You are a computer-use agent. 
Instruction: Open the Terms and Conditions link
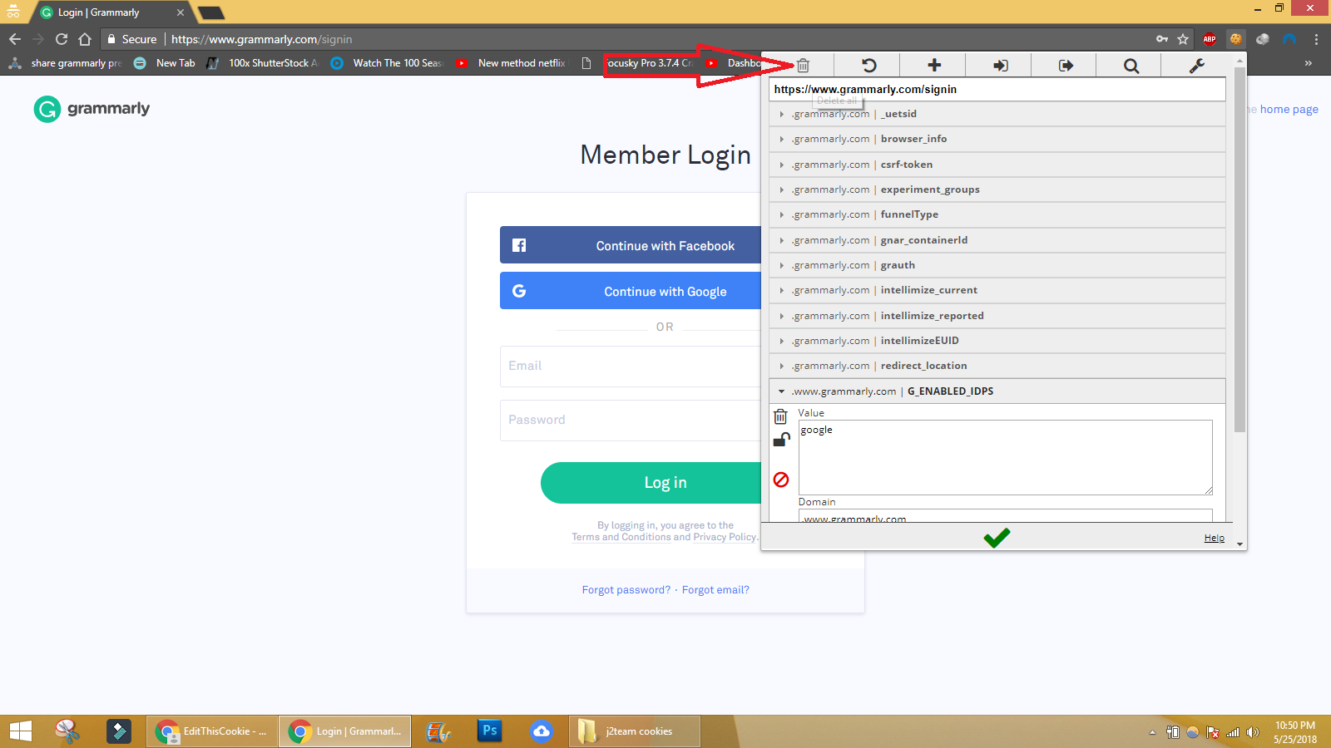pos(621,537)
